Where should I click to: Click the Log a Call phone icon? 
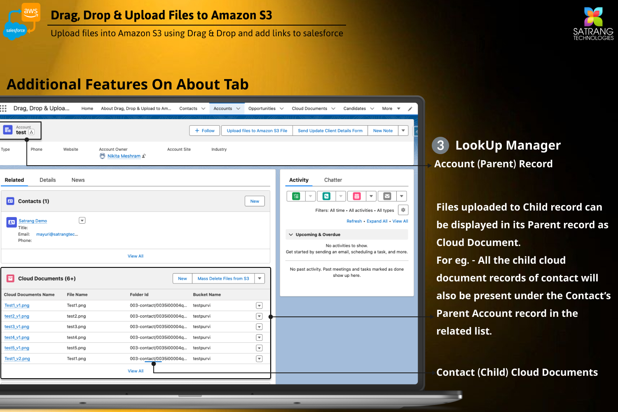point(326,196)
